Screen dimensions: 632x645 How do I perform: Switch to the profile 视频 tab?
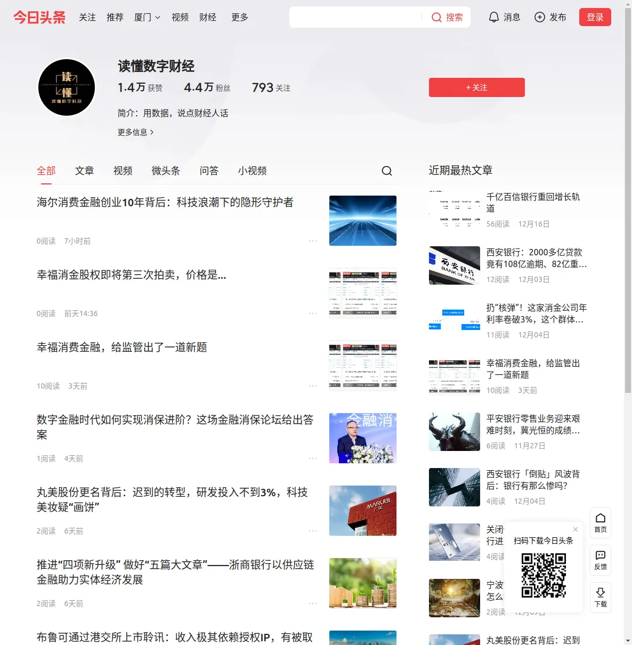click(123, 171)
